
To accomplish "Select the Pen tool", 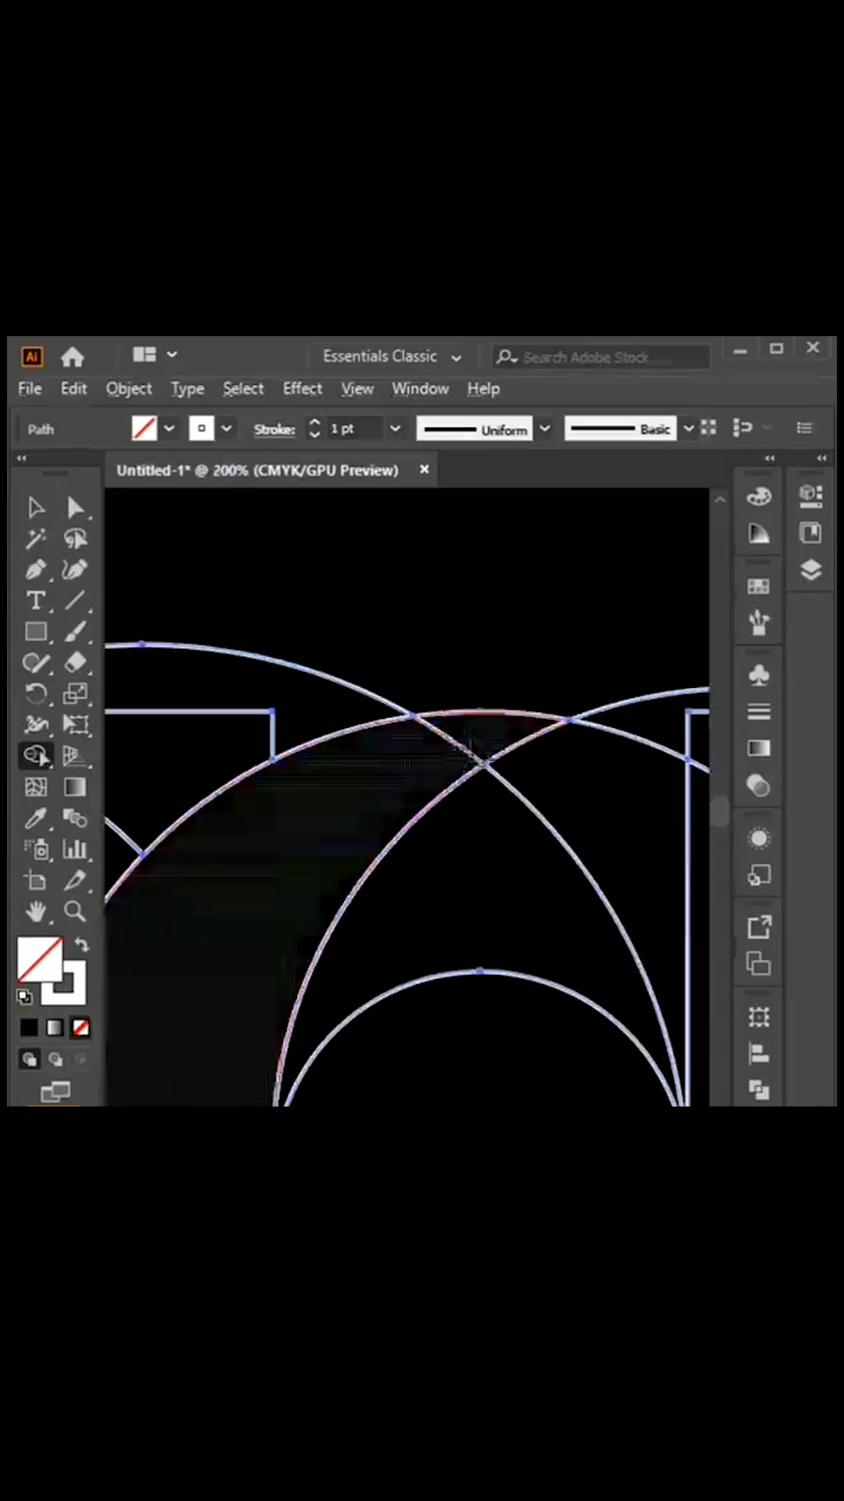I will (35, 570).
